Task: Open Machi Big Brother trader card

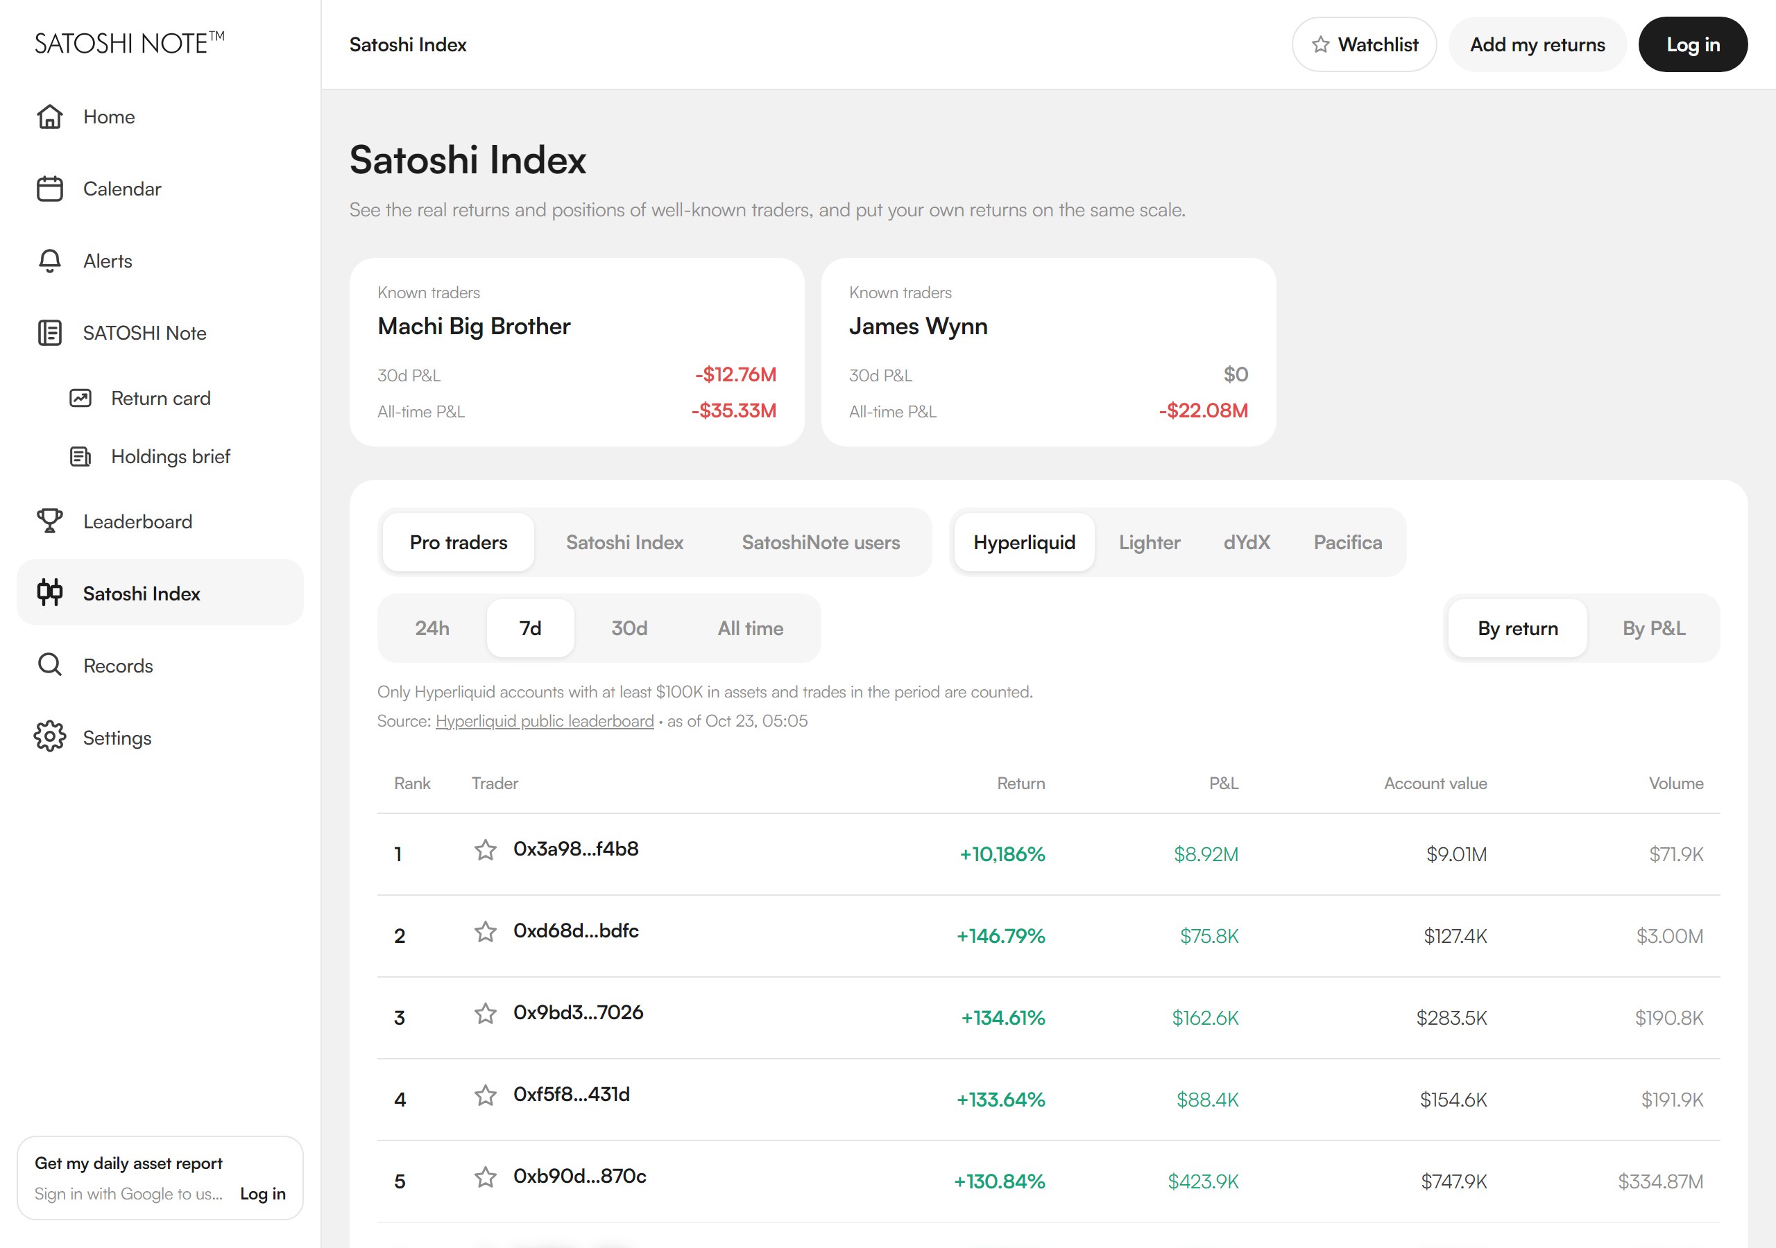Action: (577, 352)
